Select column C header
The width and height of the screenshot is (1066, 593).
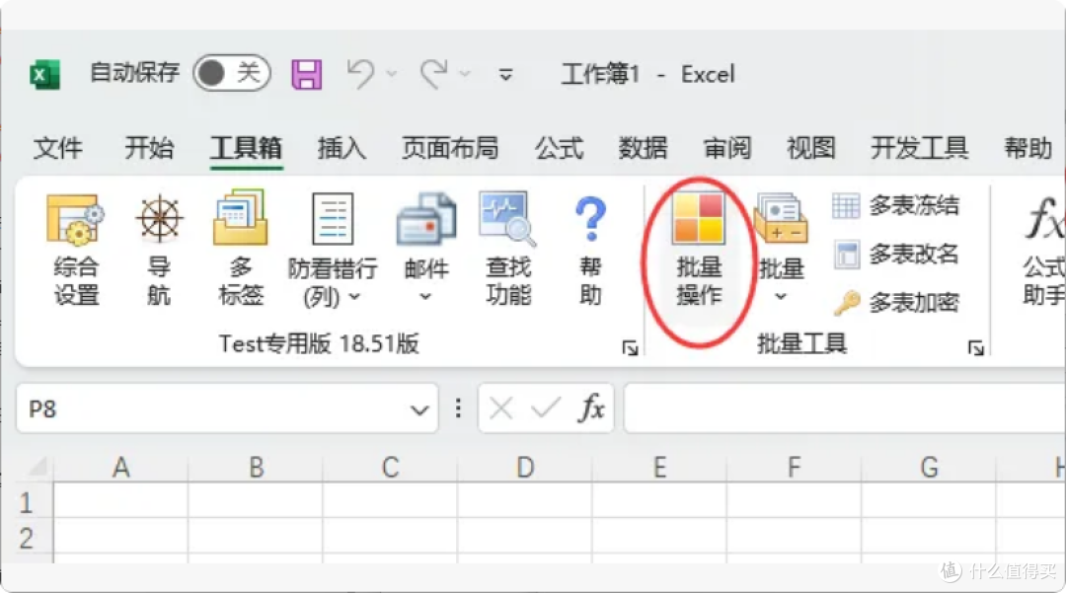pyautogui.click(x=390, y=468)
